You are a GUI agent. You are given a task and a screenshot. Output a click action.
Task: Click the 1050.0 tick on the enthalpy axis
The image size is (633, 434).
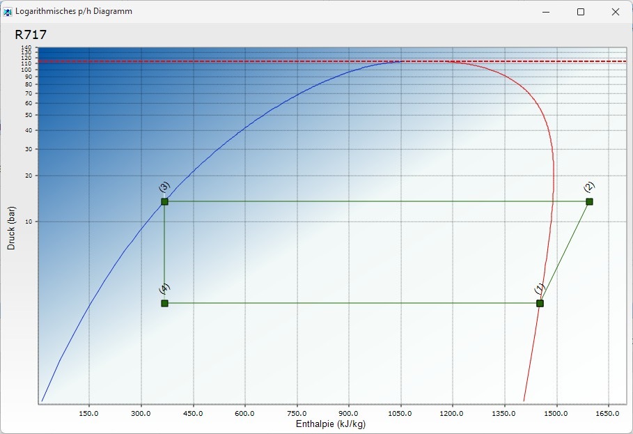(x=400, y=413)
